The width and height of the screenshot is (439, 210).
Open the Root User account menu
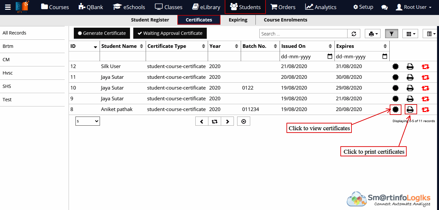pos(414,7)
